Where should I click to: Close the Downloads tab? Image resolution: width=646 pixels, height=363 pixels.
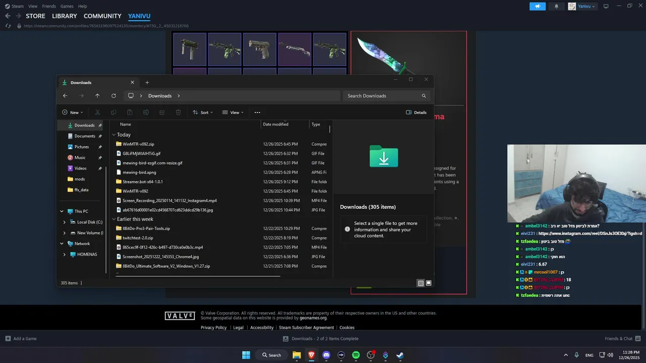pyautogui.click(x=132, y=82)
